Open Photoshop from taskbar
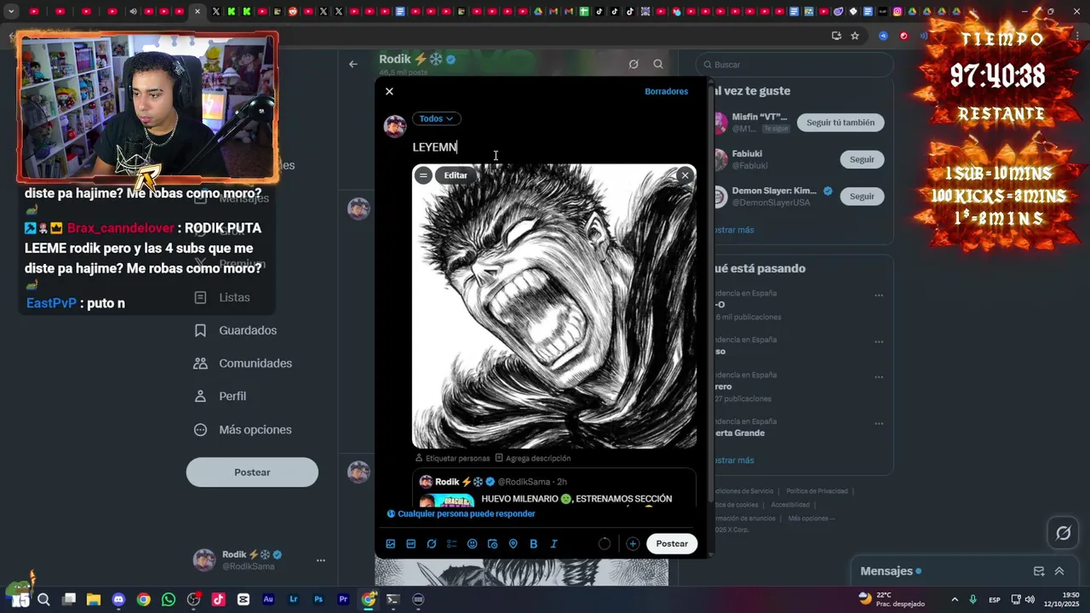 318,599
